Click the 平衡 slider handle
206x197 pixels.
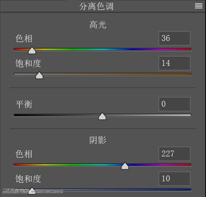(x=102, y=116)
